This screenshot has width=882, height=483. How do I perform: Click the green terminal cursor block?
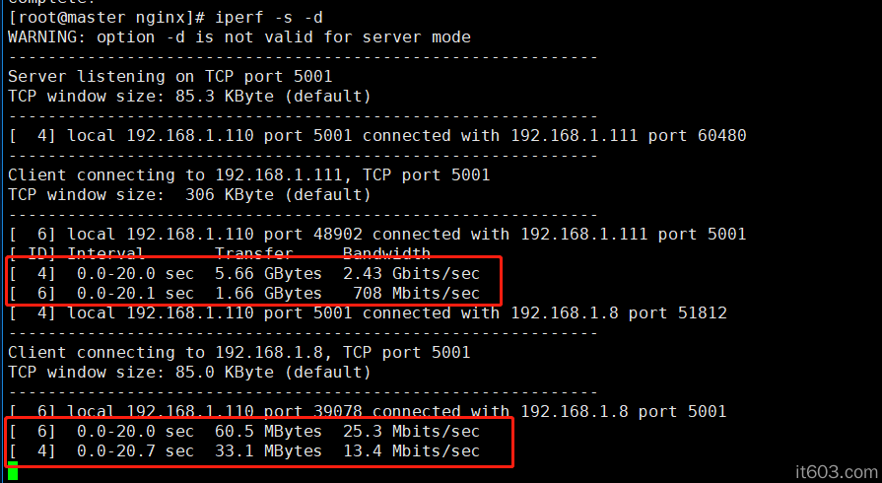coord(13,471)
